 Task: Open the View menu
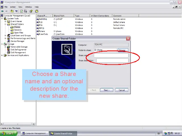pyautogui.click(x=20, y=7)
